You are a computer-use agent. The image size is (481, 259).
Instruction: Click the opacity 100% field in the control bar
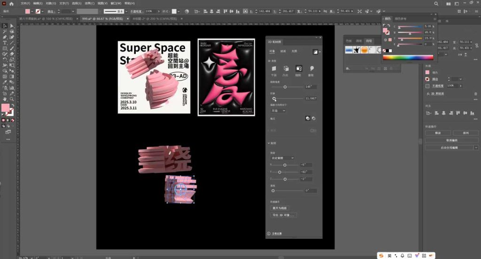click(x=150, y=11)
